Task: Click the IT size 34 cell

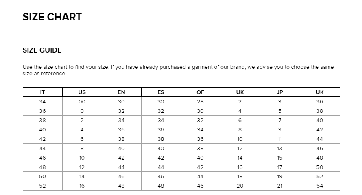Action: 42,102
